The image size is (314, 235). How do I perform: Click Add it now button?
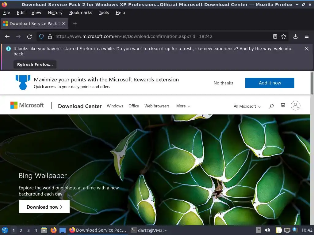pyautogui.click(x=270, y=83)
